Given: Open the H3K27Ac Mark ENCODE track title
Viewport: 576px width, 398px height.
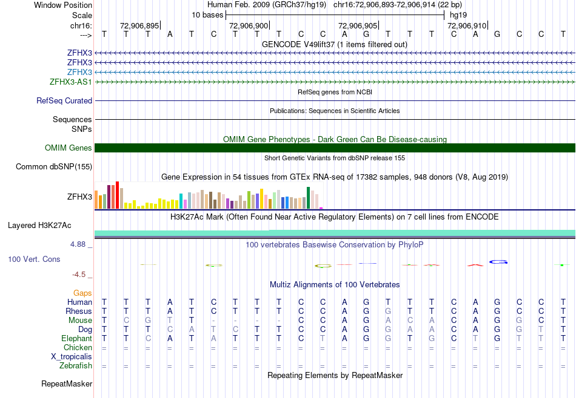Looking at the screenshot, I should (x=335, y=217).
